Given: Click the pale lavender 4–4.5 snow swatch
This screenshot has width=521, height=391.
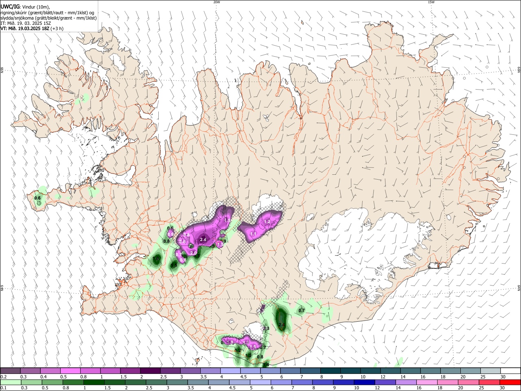Looking at the screenshot, I should coord(230,371).
